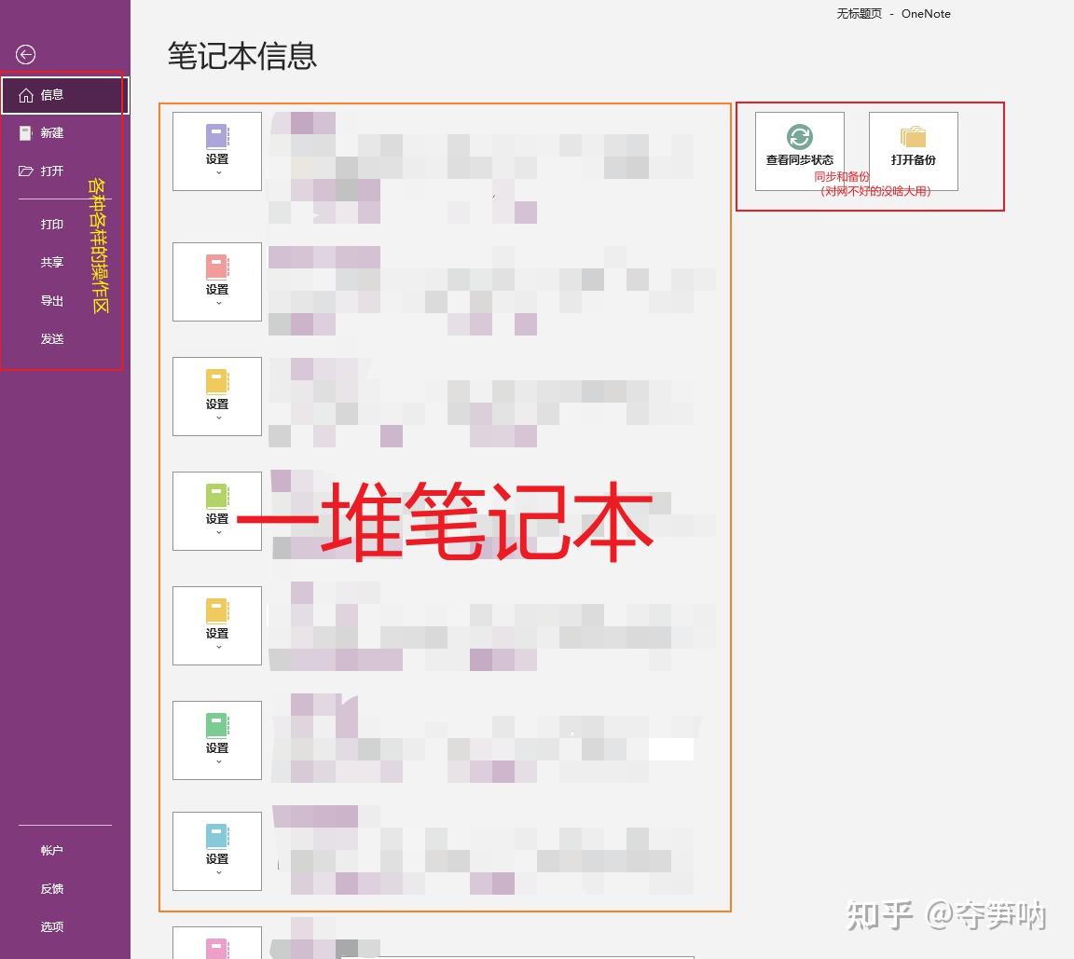Open settings for the dark green notebook
This screenshot has height=959, width=1074.
(x=217, y=741)
